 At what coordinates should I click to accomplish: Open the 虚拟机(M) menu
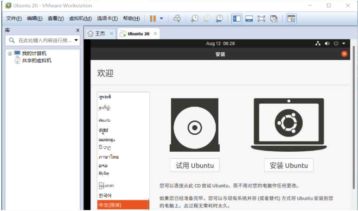click(x=80, y=19)
